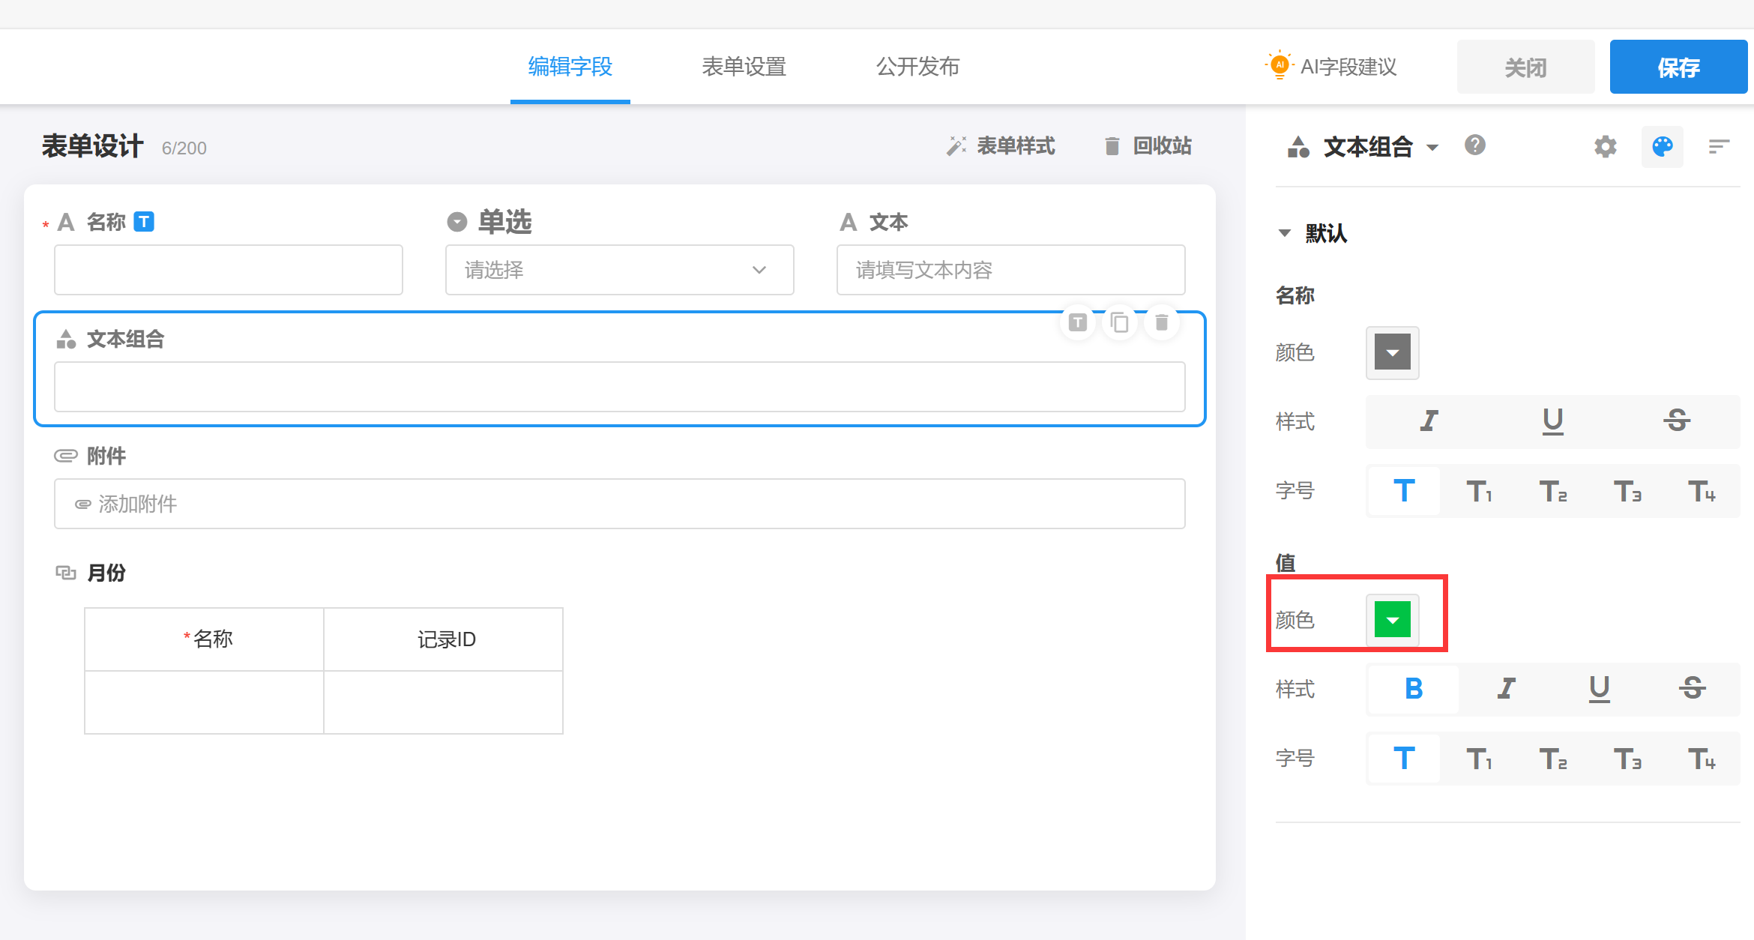Toggle bold style for 值
This screenshot has height=940, width=1754.
[x=1413, y=688]
